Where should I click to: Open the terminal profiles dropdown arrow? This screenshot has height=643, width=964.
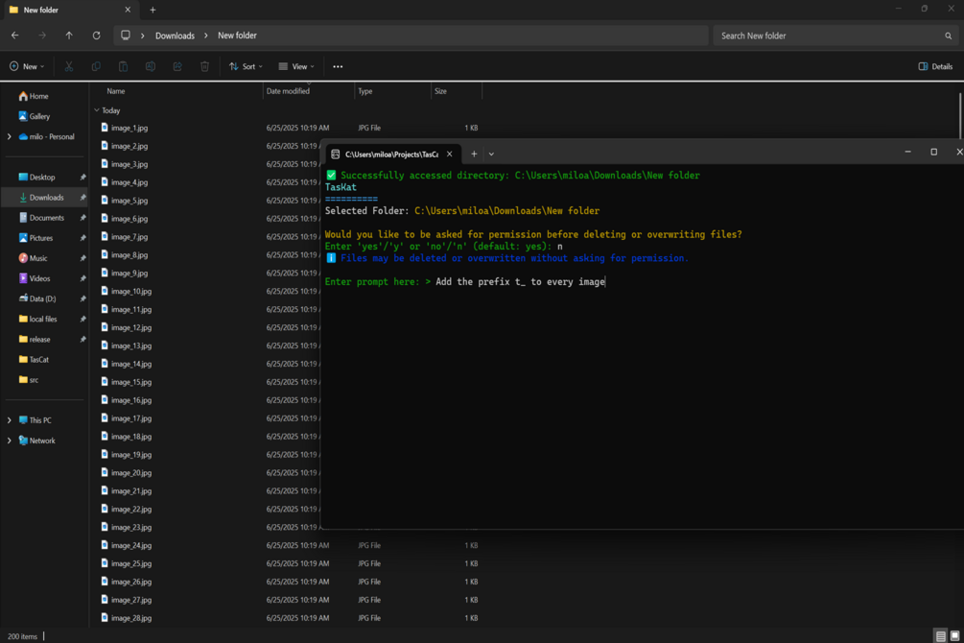click(491, 154)
